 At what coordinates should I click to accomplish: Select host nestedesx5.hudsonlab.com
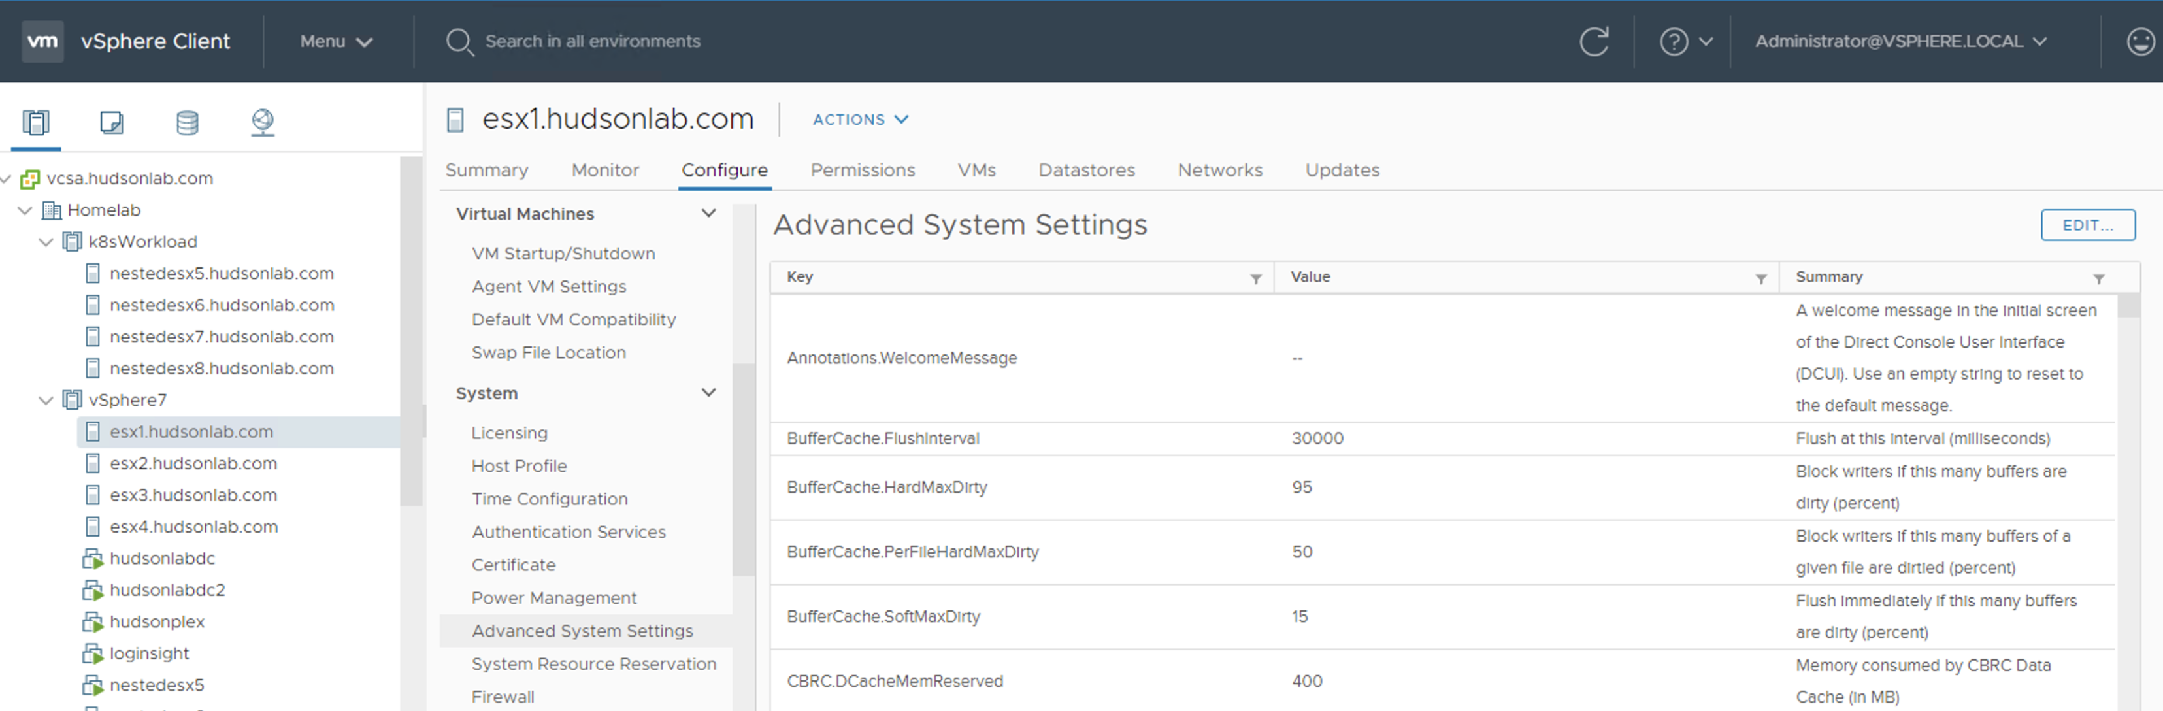(x=222, y=274)
